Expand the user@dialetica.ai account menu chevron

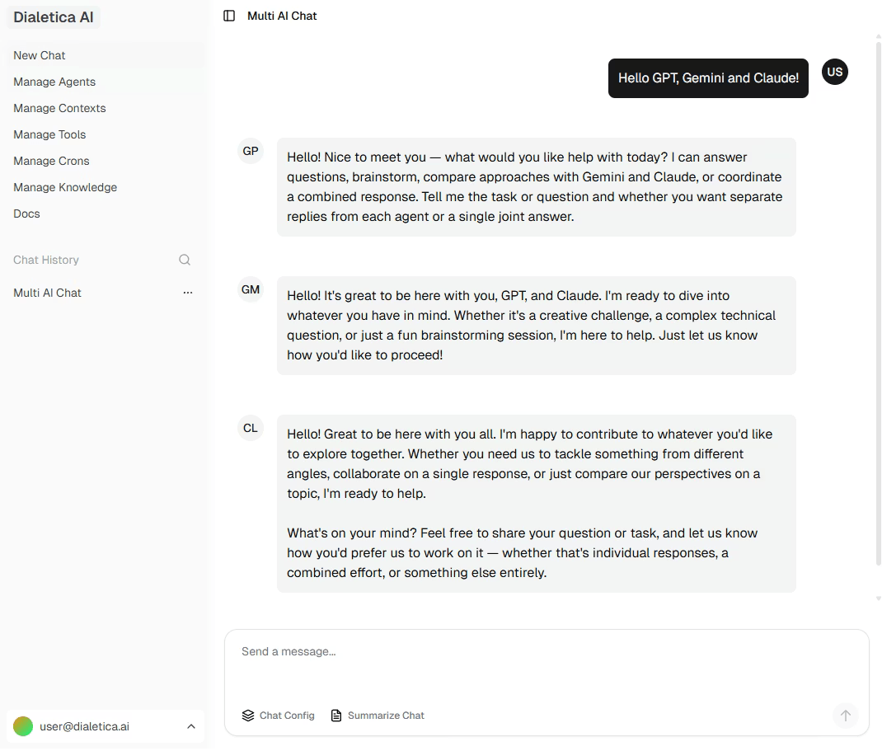191,726
